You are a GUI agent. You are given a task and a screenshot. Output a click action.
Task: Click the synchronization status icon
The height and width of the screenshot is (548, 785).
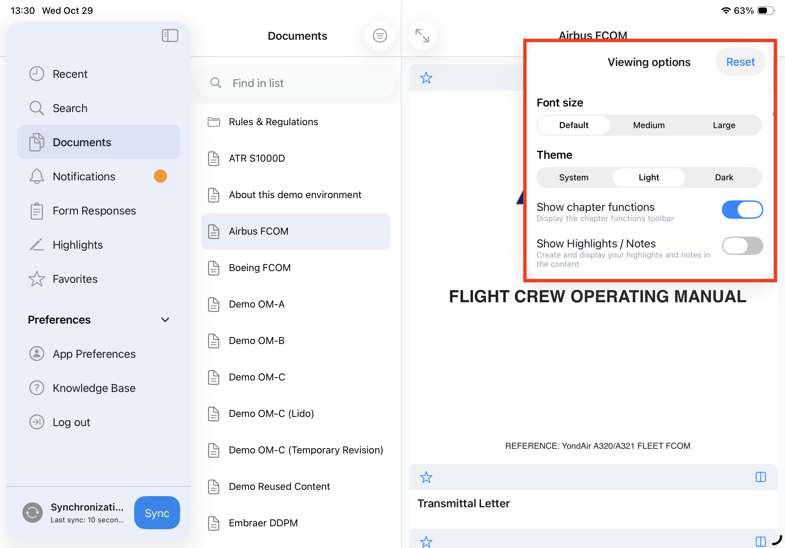[x=33, y=513]
